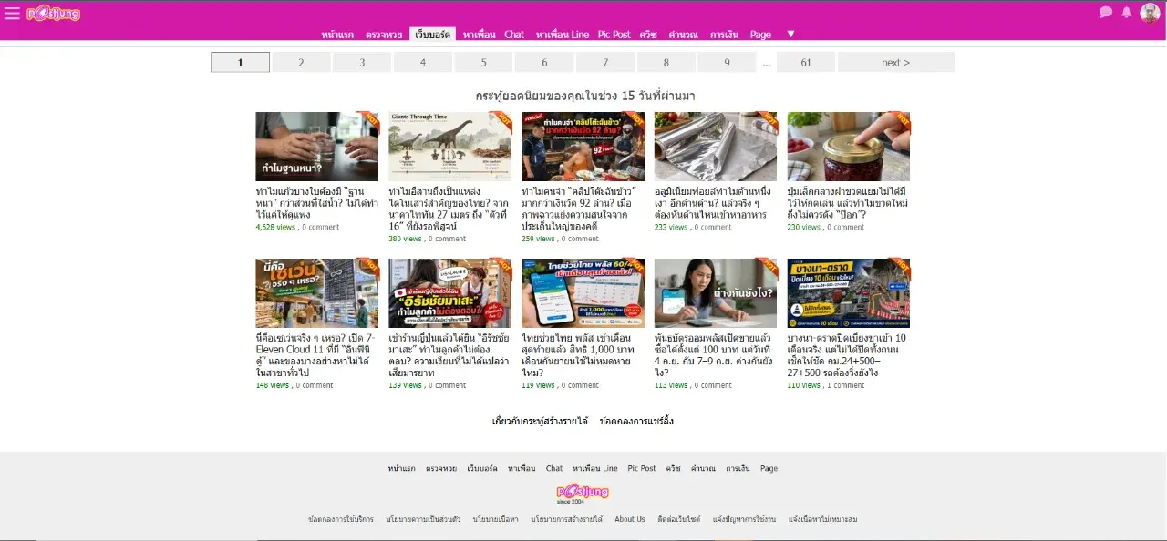Open the Giants Through Time dinosaur thumbnail

tap(449, 147)
